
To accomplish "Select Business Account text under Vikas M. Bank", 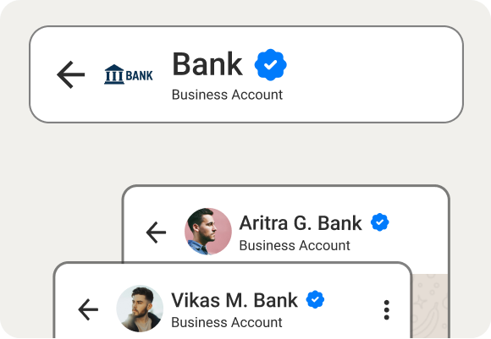I will [227, 322].
